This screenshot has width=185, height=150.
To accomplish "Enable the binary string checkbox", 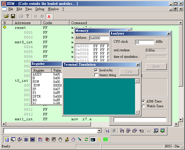I will [96, 75].
